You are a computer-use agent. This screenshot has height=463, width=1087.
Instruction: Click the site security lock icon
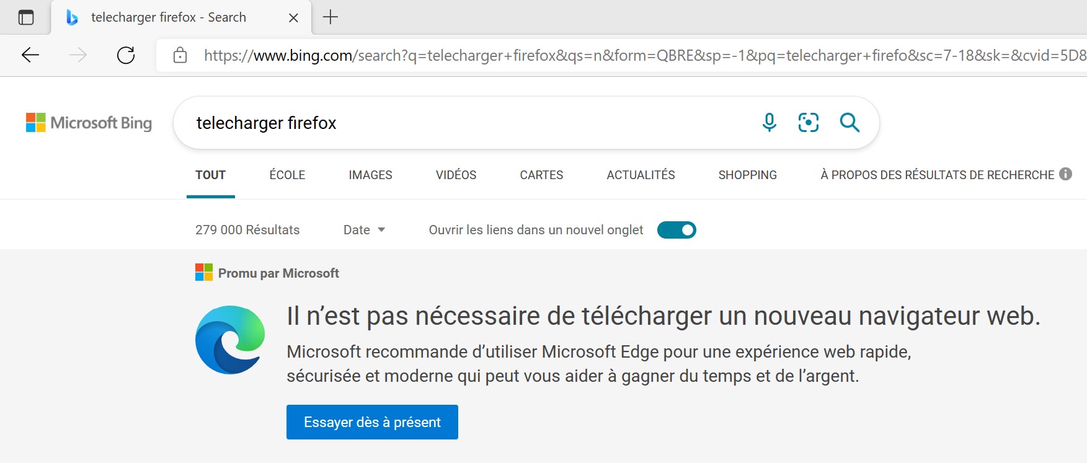[x=180, y=55]
